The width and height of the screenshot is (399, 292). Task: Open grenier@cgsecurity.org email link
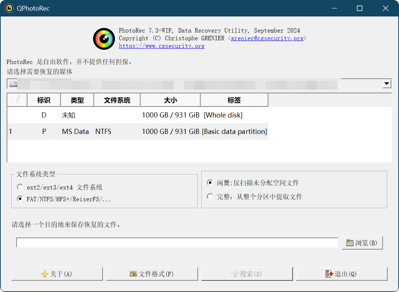tap(267, 38)
